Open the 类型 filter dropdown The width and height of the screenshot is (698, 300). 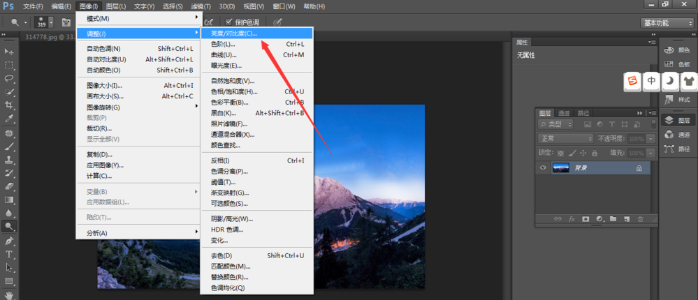click(x=555, y=124)
